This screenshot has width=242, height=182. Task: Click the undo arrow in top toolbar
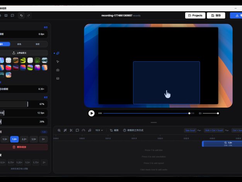pos(21,15)
